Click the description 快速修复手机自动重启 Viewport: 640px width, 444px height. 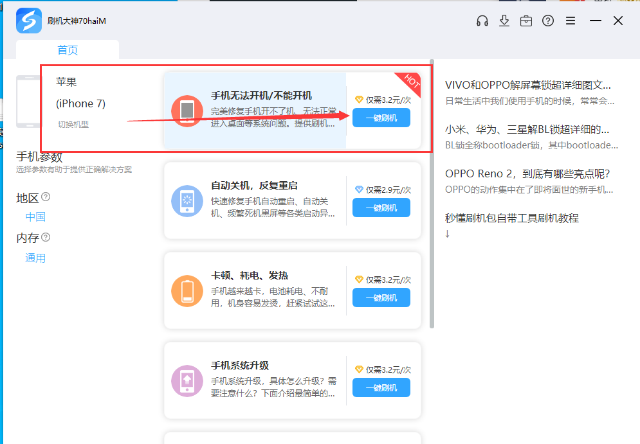point(273,207)
